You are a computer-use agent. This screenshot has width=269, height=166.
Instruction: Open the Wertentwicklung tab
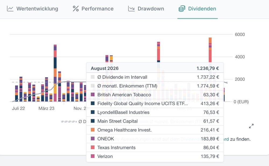(x=33, y=9)
